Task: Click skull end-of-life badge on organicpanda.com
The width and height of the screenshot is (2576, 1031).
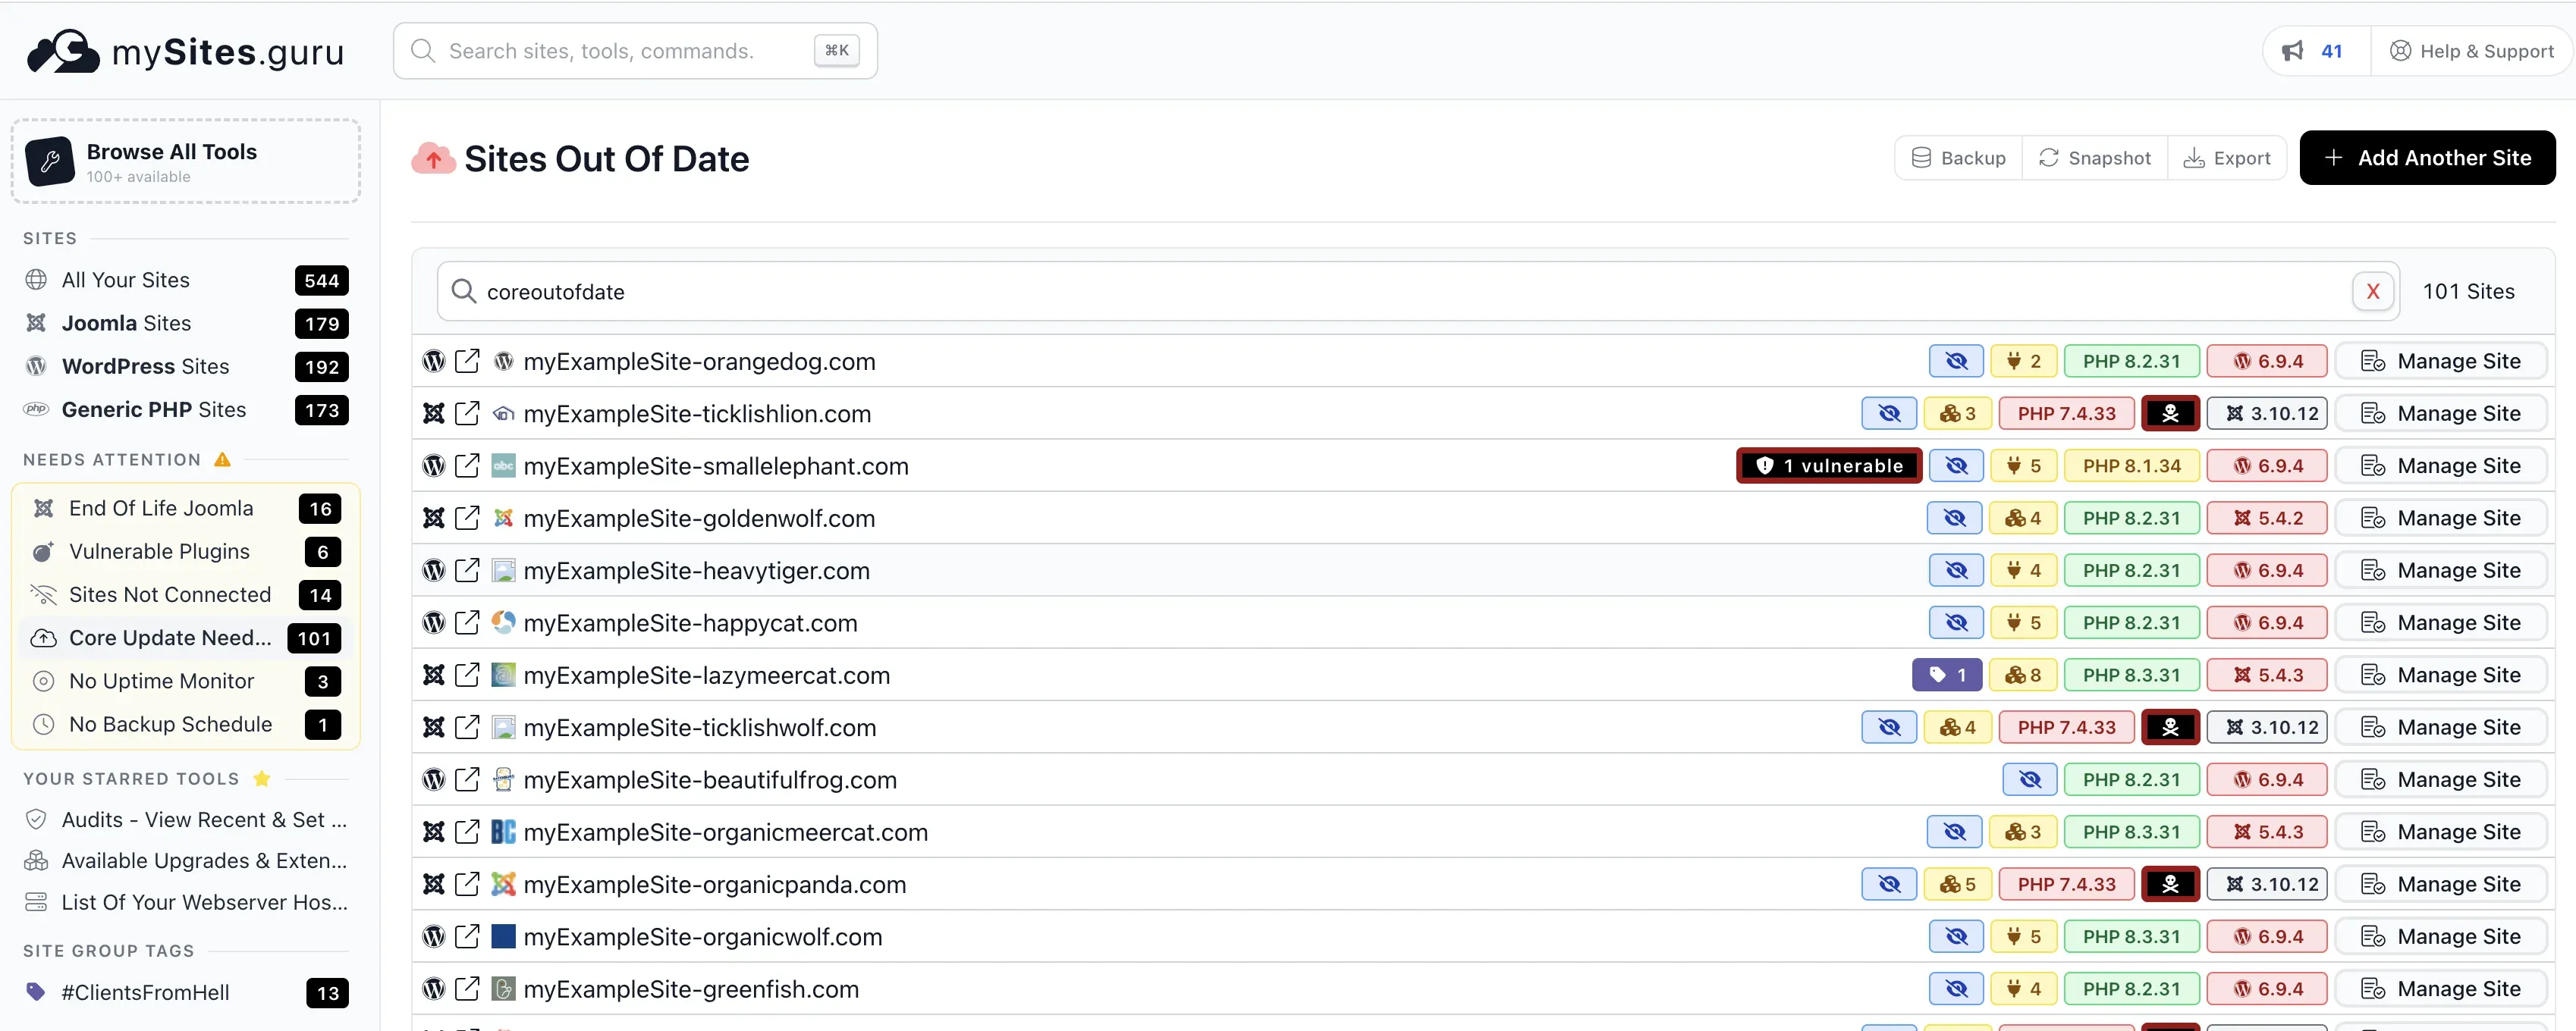Action: pos(2170,884)
